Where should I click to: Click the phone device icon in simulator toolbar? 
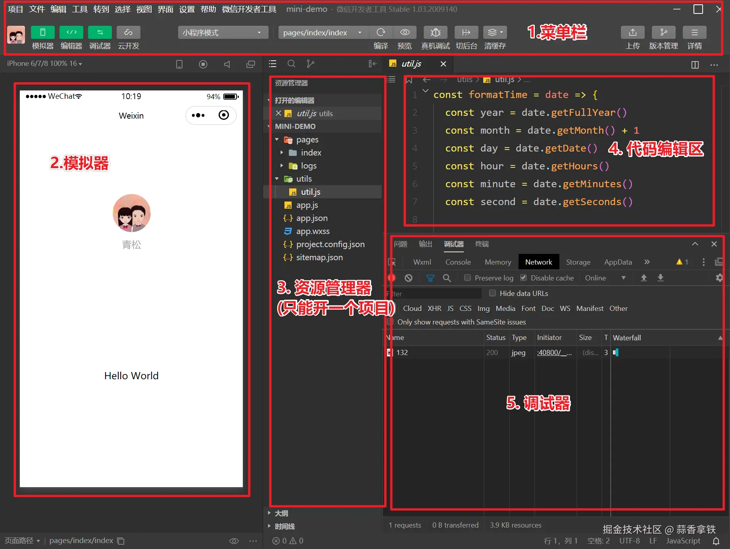[179, 64]
